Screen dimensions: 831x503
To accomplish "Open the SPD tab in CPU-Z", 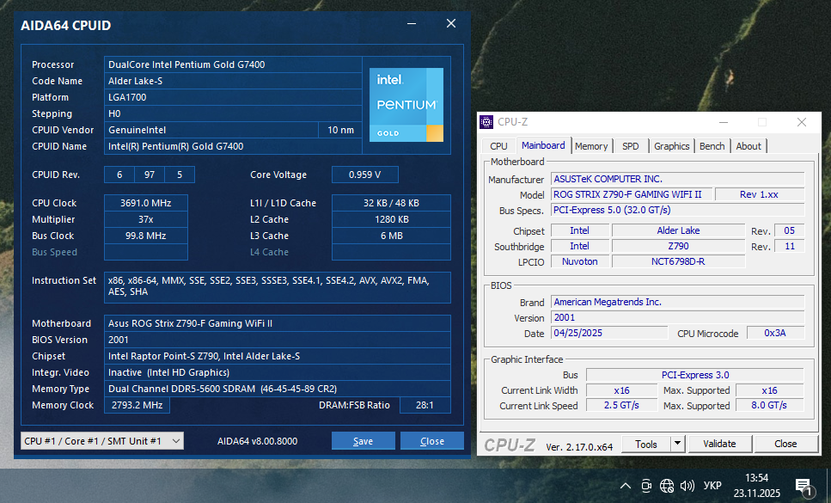I will coord(631,146).
